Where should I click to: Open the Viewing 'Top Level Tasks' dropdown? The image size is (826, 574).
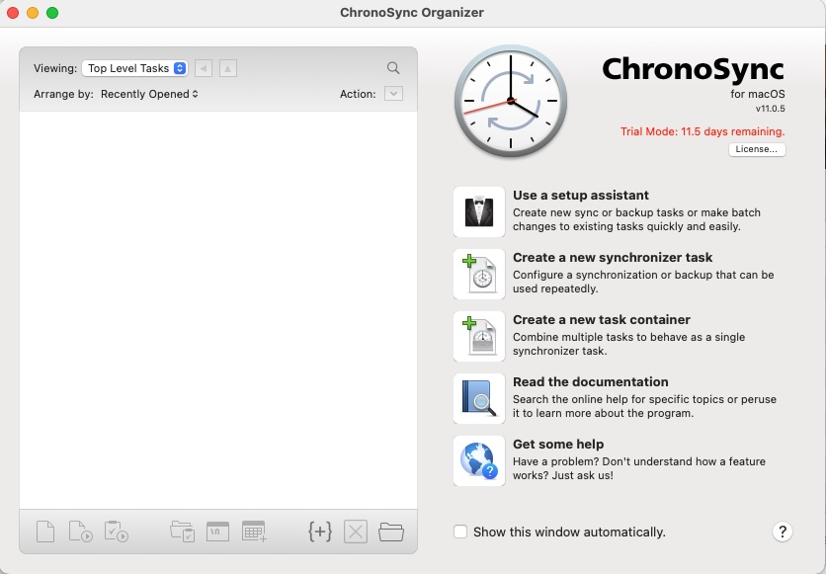pyautogui.click(x=134, y=68)
